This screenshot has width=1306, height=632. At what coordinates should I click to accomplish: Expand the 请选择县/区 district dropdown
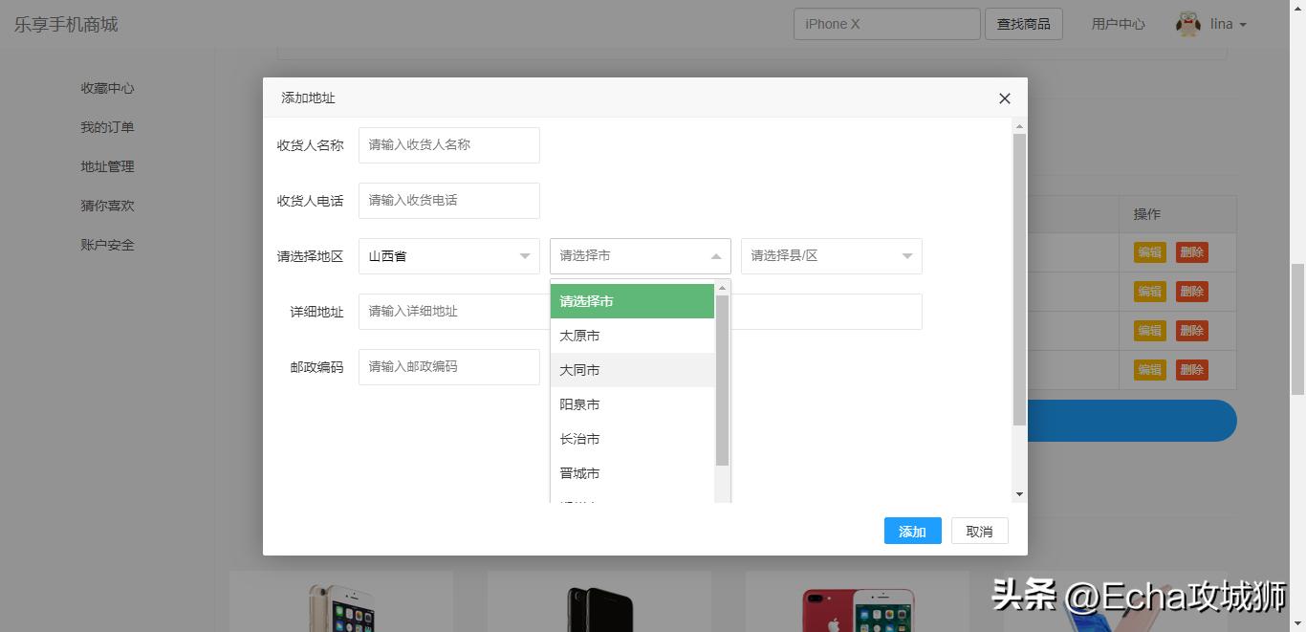coord(830,255)
